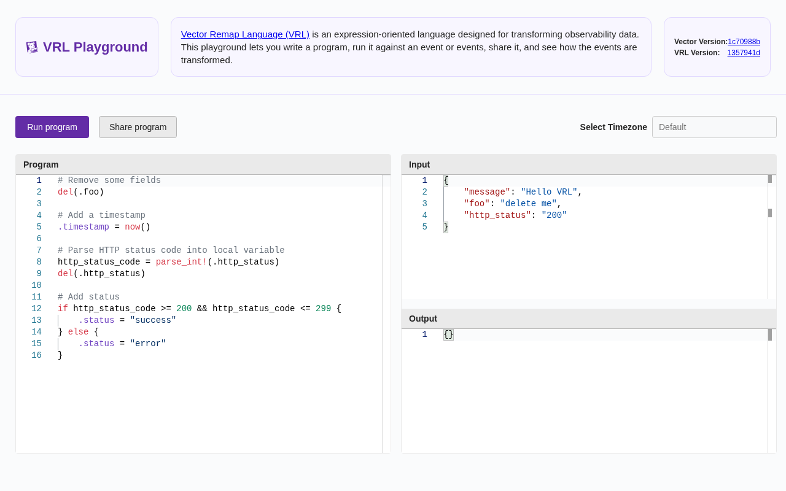Click the empty braces in Output editor
The height and width of the screenshot is (491, 786).
(x=448, y=334)
